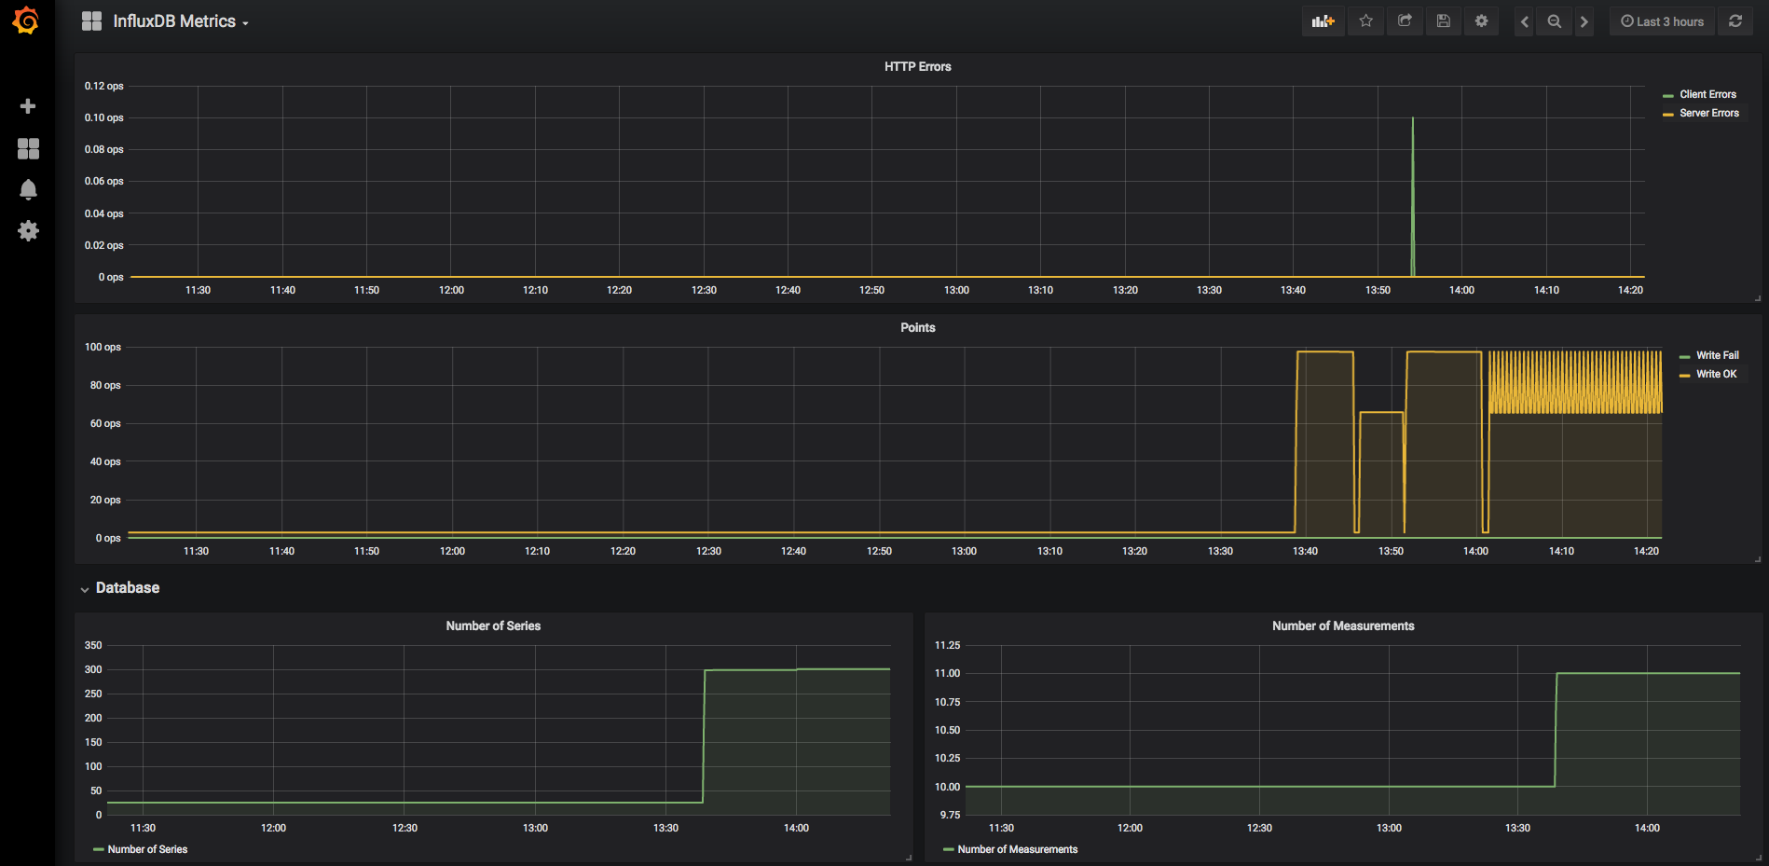Shift time range forward
Screen dimensions: 1769x866
coord(1584,21)
